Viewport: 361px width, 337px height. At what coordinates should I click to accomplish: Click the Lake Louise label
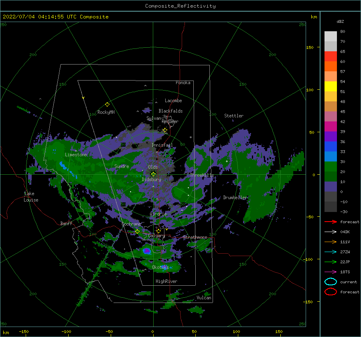point(31,197)
